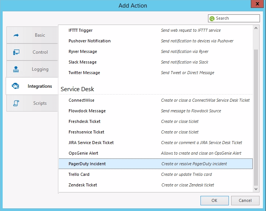Click 'Send web request to IFTTT service' description

point(191,30)
